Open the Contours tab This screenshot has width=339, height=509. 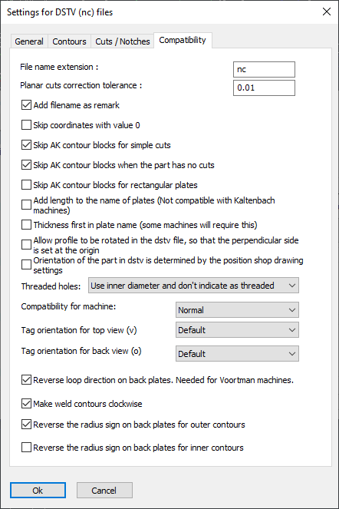70,41
